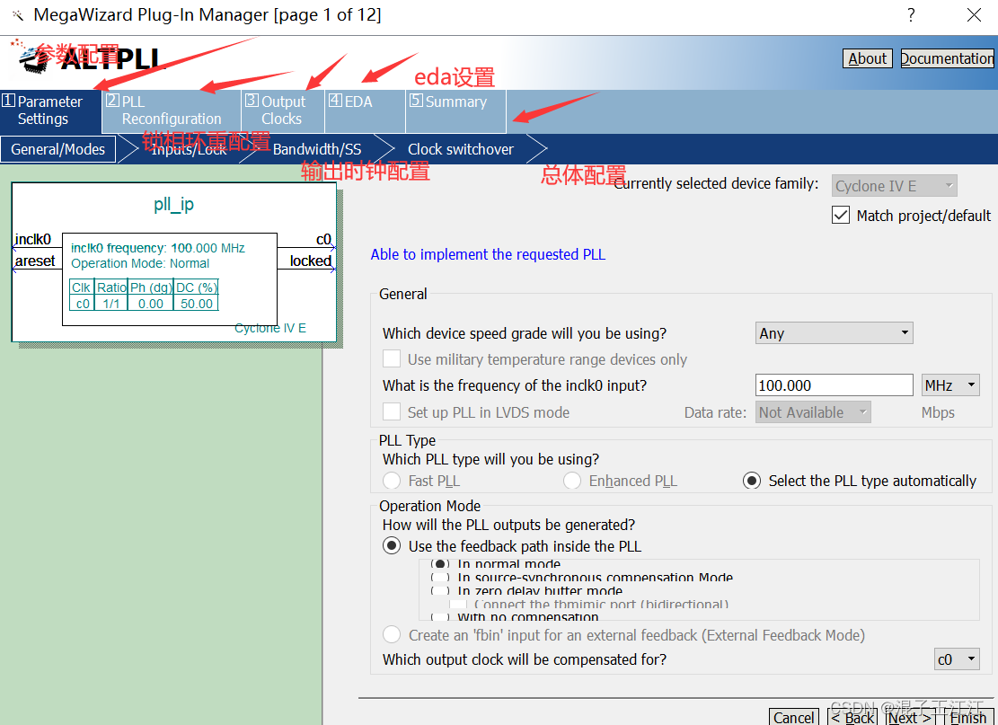Click the Back button
Screen dimensions: 998x725
[852, 717]
